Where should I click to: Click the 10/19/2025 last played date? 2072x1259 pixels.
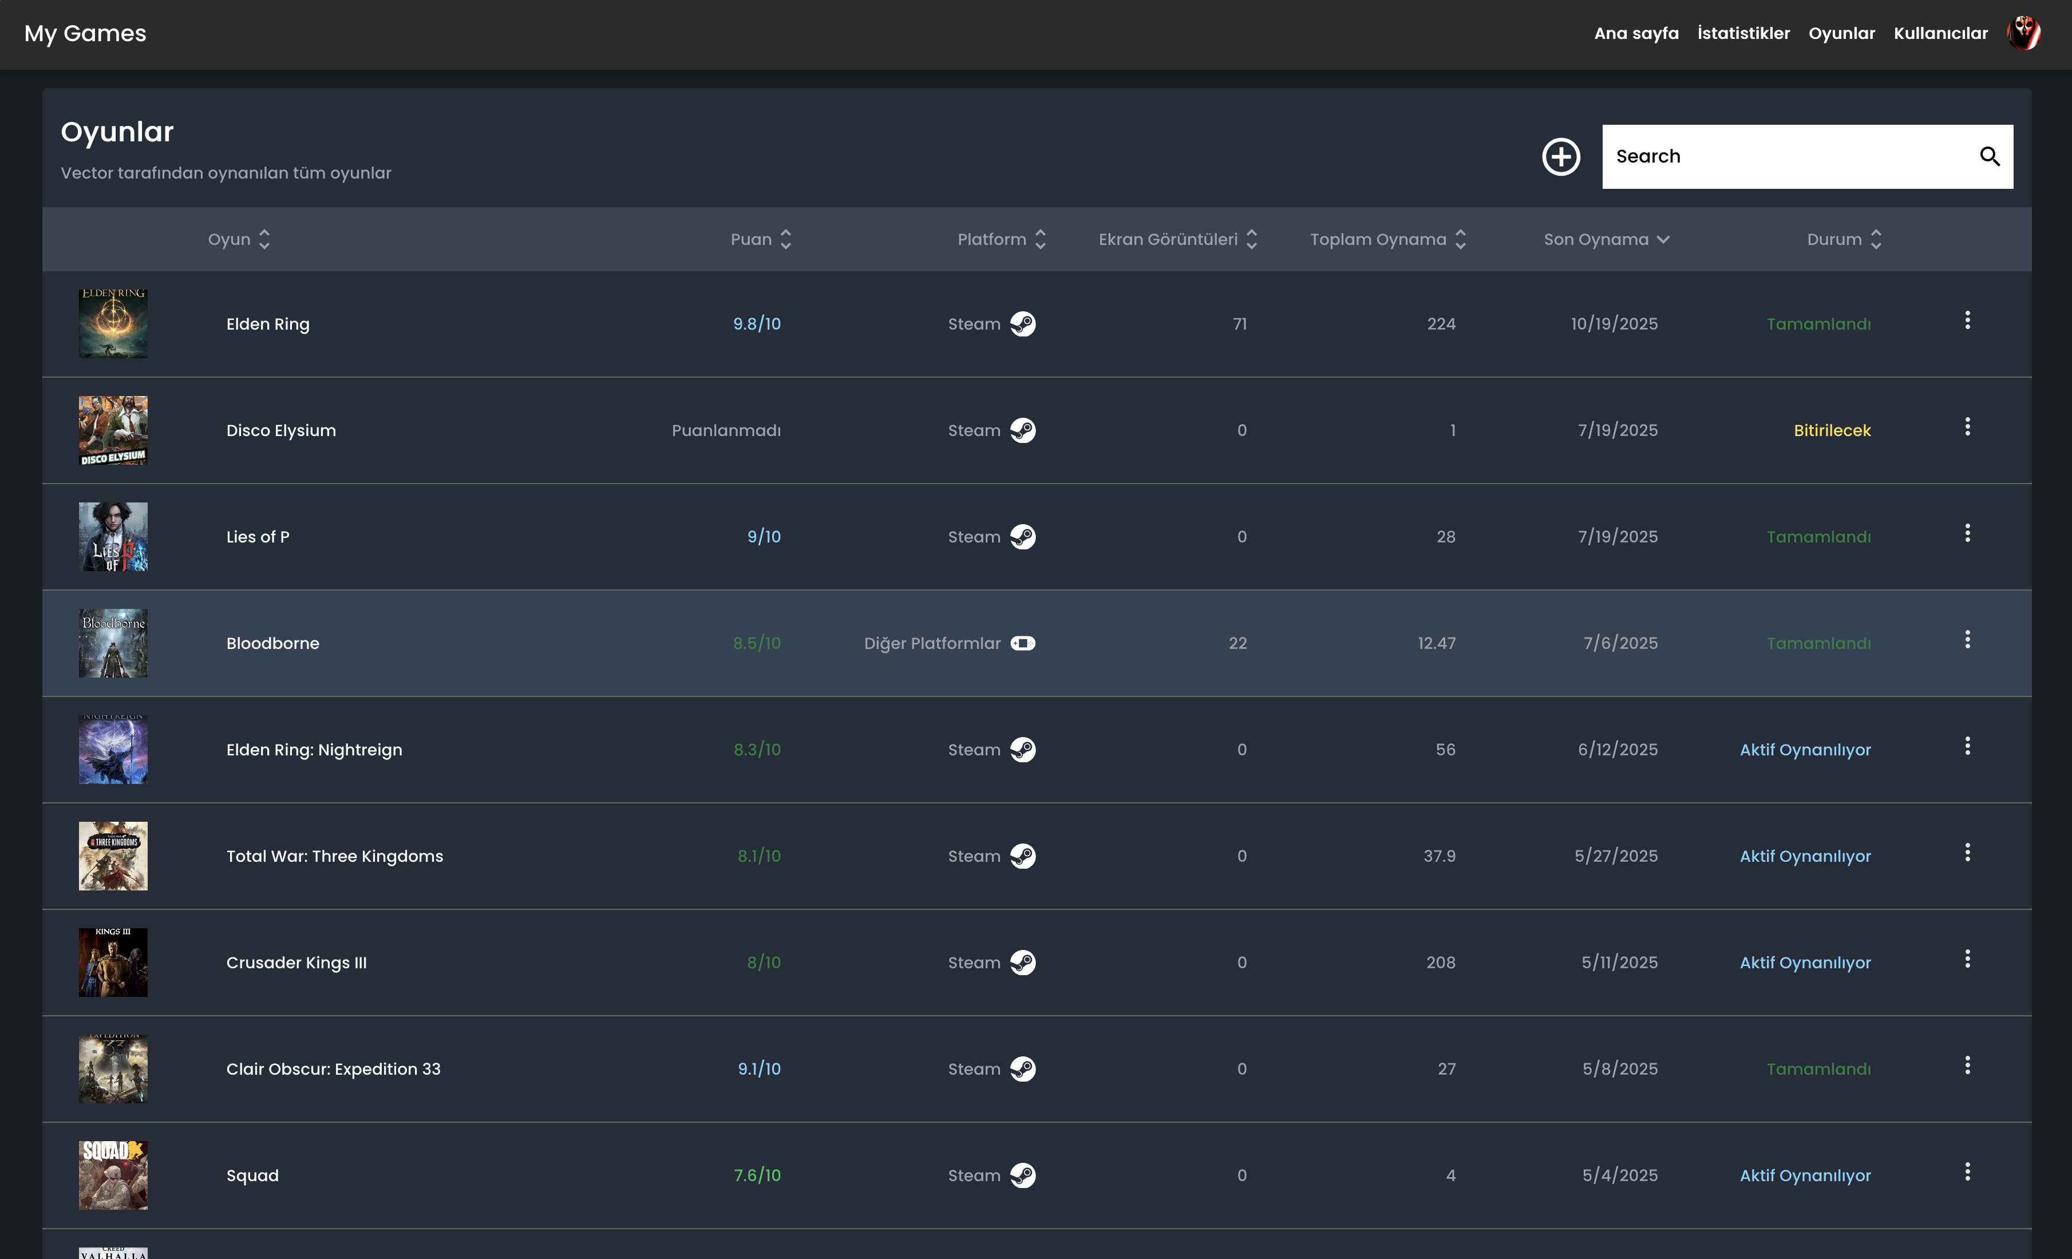pyautogui.click(x=1615, y=324)
